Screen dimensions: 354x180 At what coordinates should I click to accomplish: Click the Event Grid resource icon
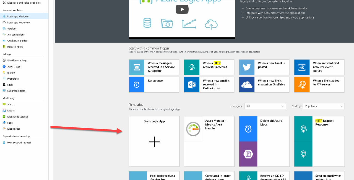(x=302, y=67)
